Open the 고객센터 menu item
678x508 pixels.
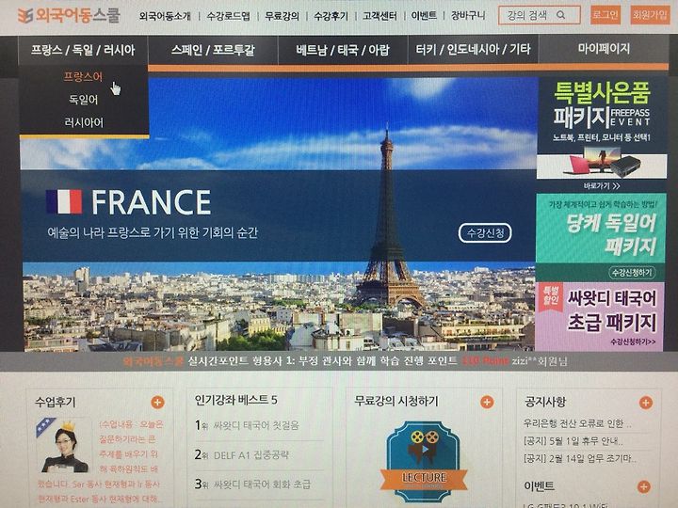pos(379,16)
